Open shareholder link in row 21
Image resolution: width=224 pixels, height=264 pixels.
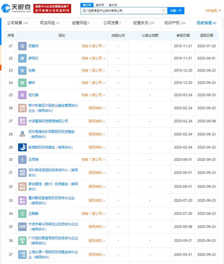[33, 46]
